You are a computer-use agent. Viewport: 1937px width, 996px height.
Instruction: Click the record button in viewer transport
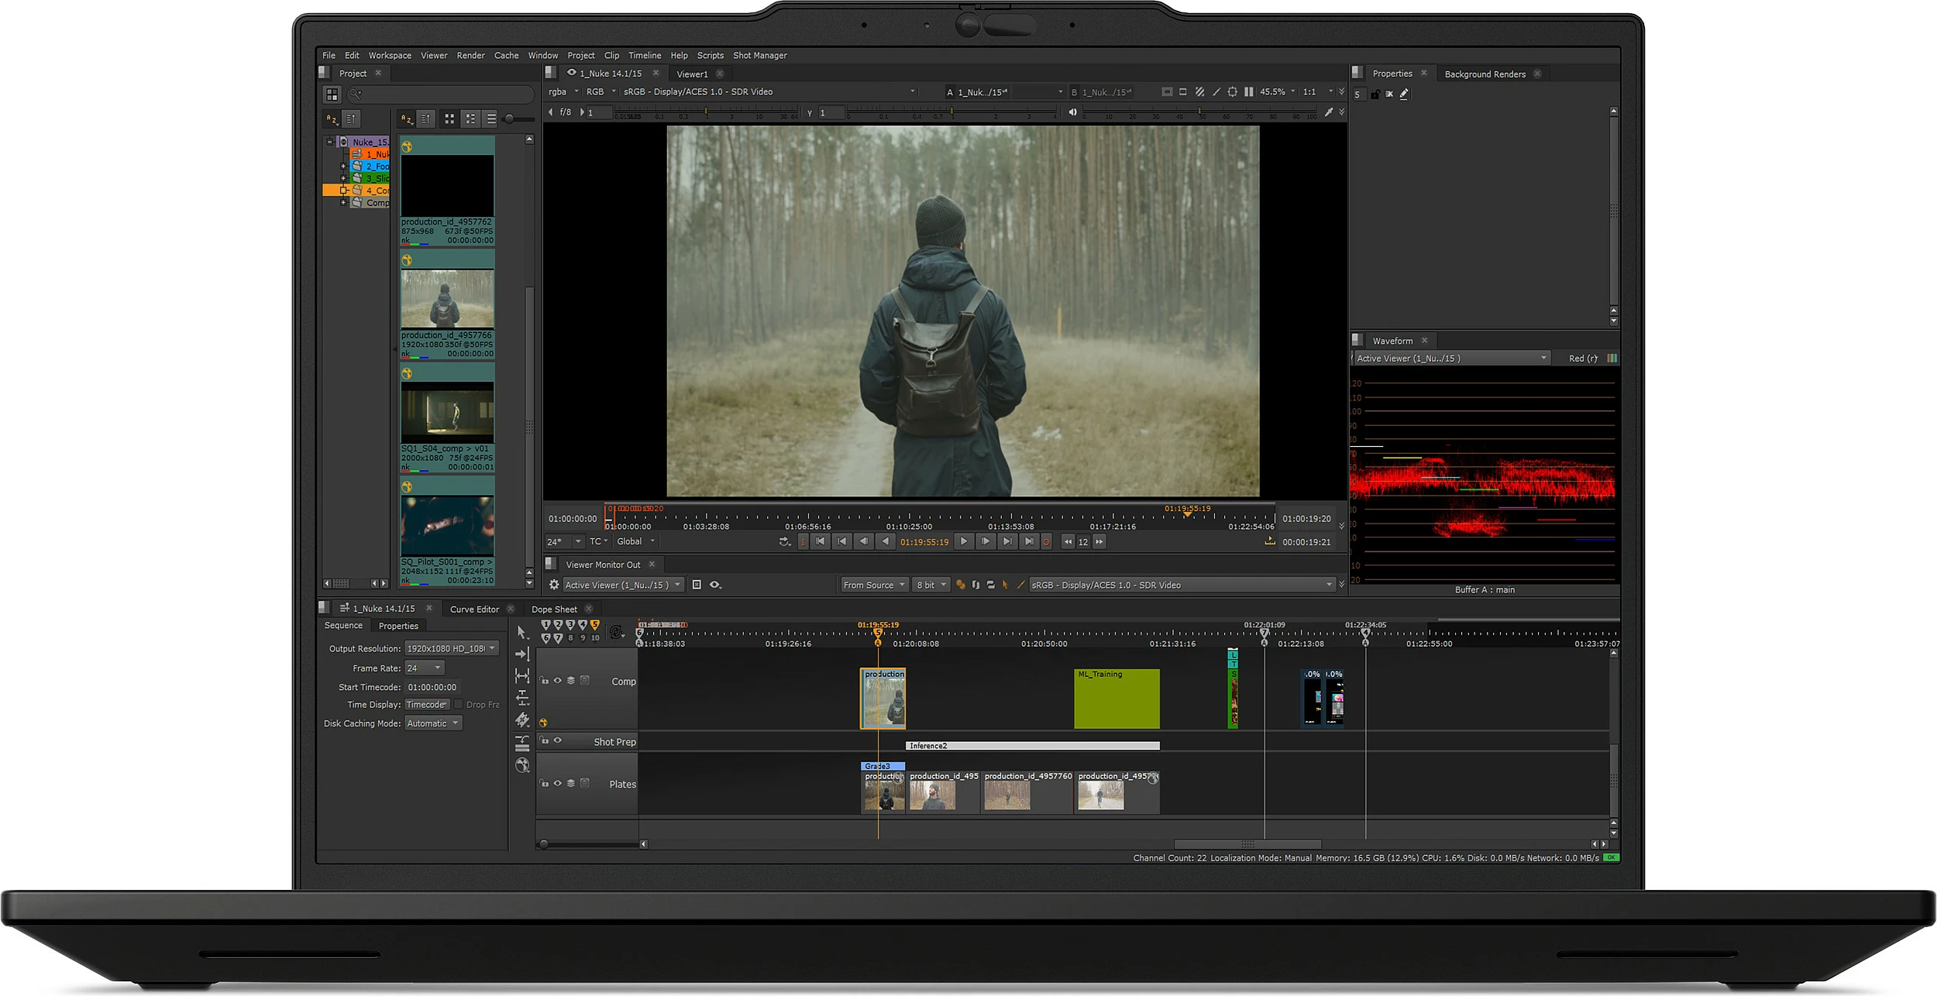1046,541
